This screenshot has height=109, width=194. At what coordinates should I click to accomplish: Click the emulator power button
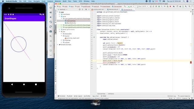(51, 8)
